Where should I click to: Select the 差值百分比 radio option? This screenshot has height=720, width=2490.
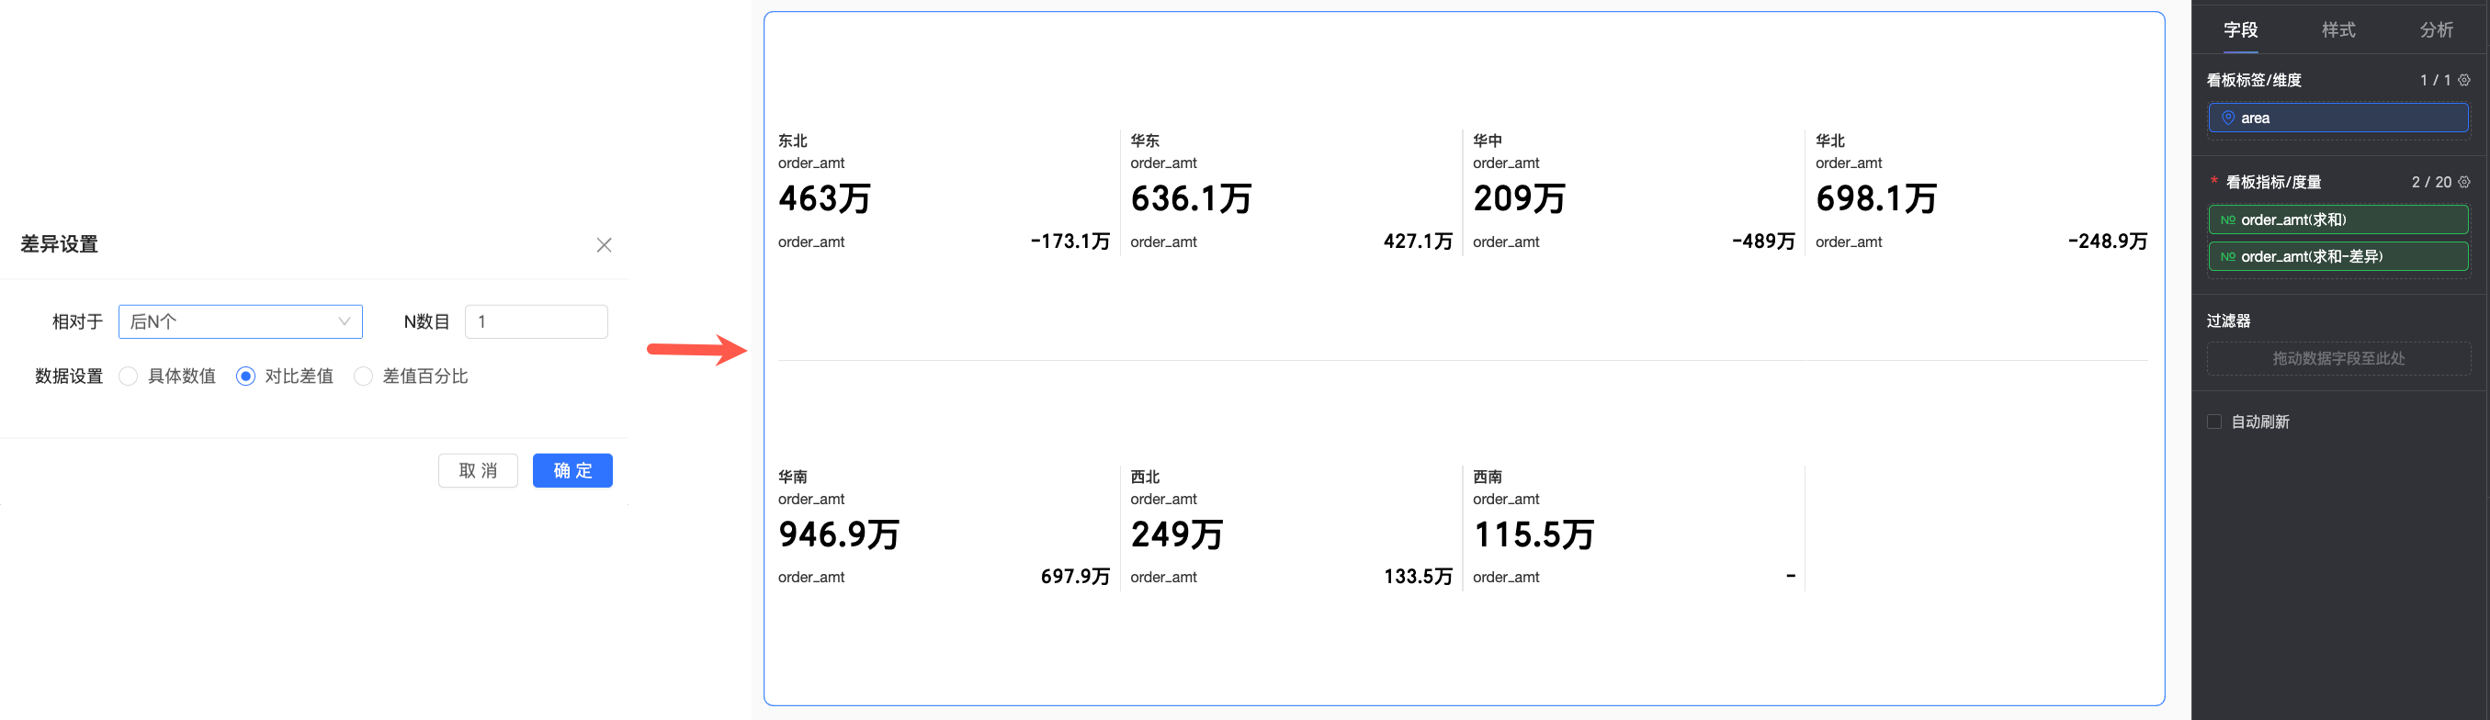coord(364,376)
